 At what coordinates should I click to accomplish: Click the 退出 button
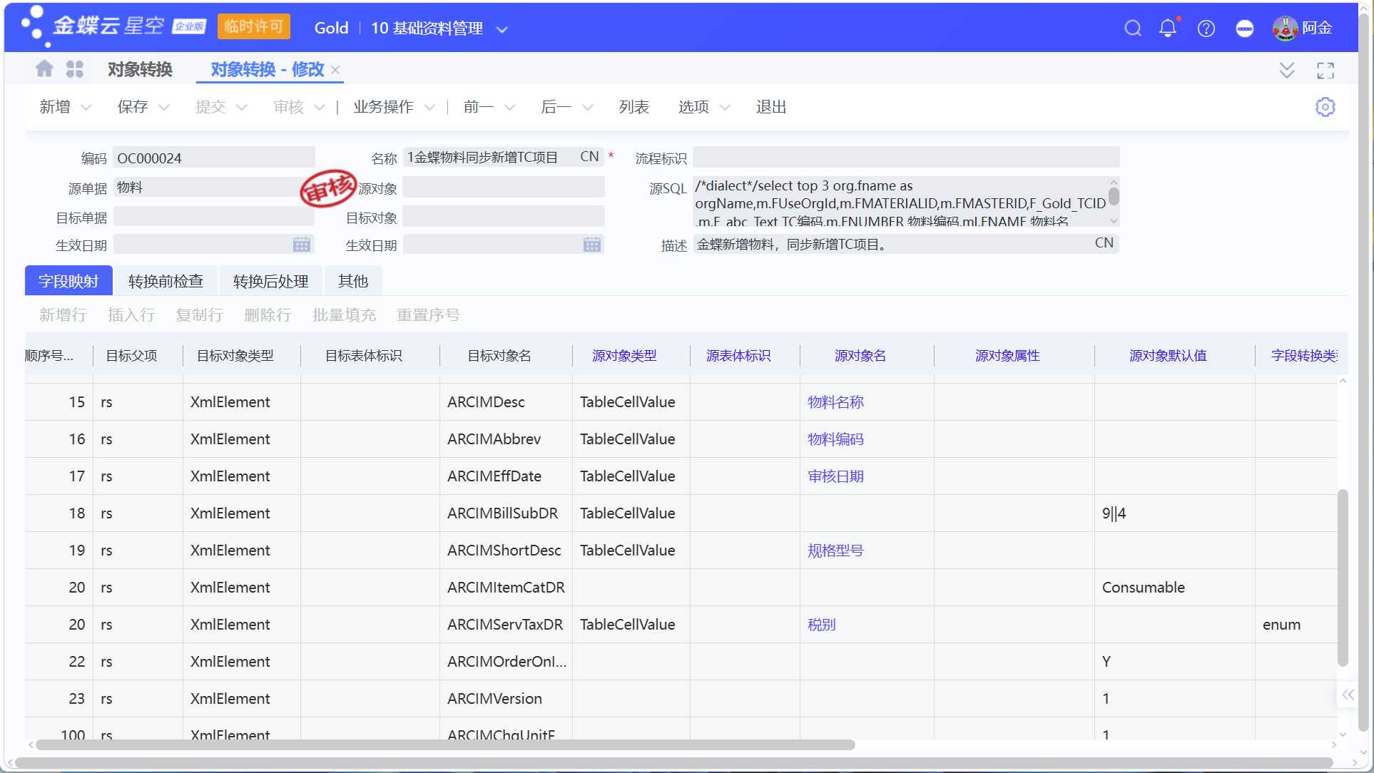pos(771,107)
